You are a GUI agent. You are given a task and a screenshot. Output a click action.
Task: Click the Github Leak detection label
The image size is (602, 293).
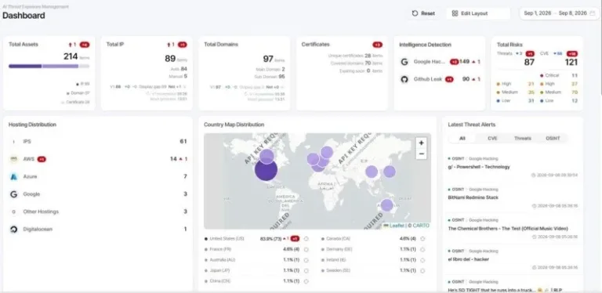428,79
